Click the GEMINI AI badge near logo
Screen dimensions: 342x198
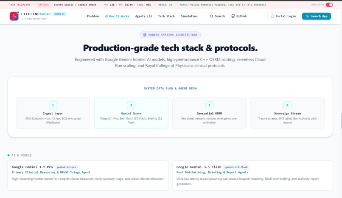59,14
